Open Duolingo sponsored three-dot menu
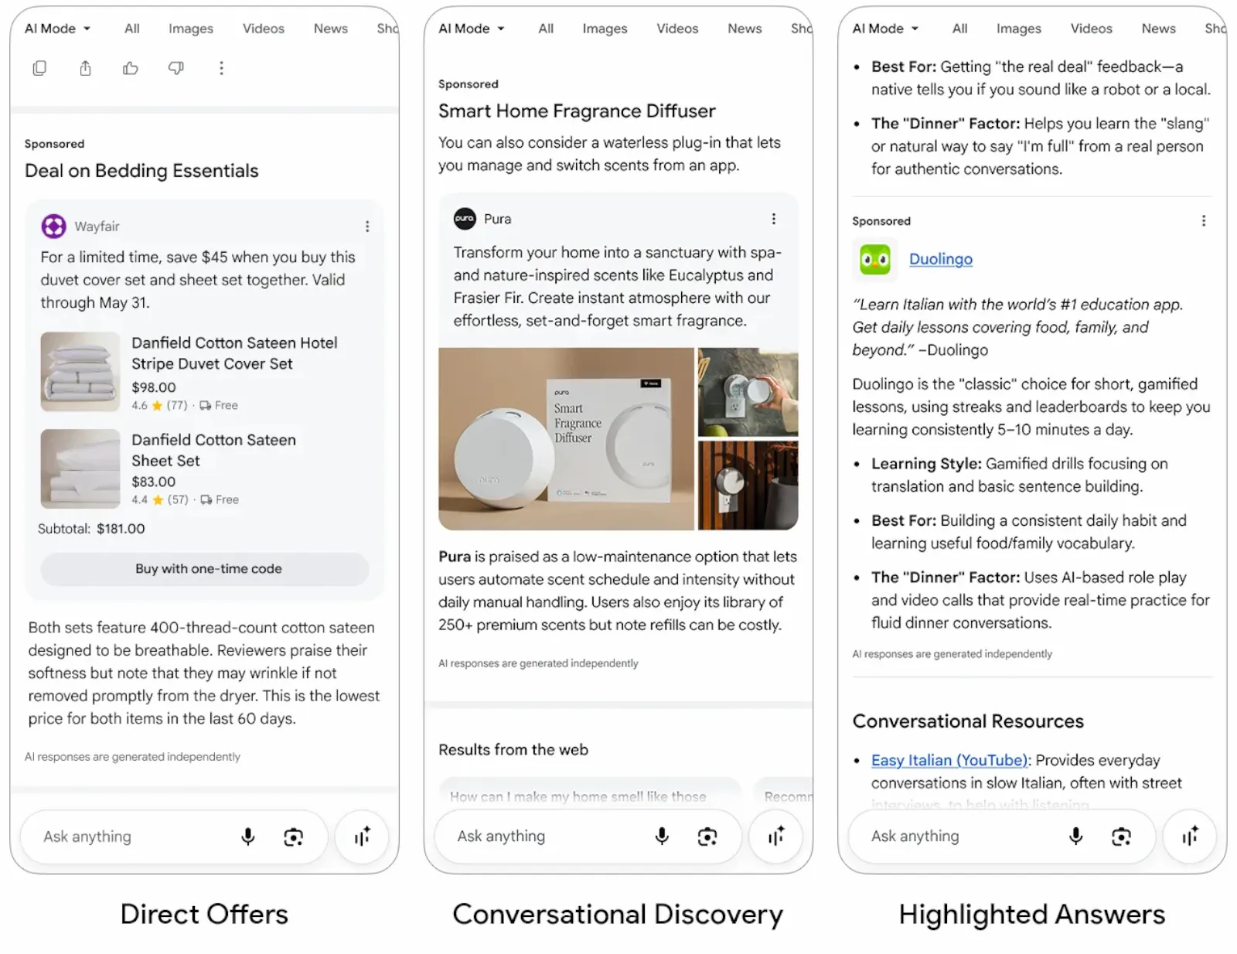Image resolution: width=1237 pixels, height=954 pixels. click(x=1203, y=220)
